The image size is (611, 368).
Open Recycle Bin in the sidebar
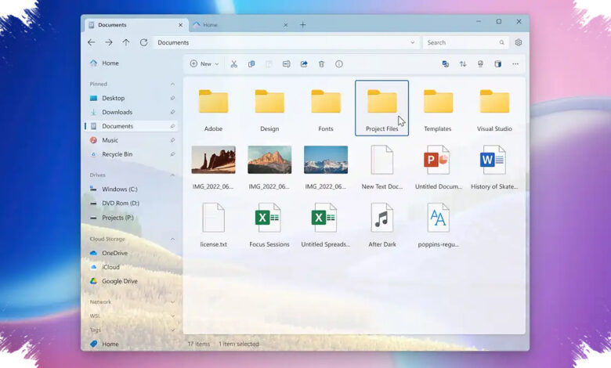[x=131, y=154]
